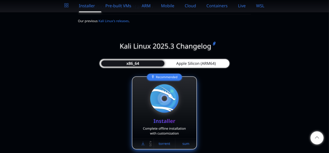
Task: View the sum checksum for the Installer
Action: tap(186, 143)
